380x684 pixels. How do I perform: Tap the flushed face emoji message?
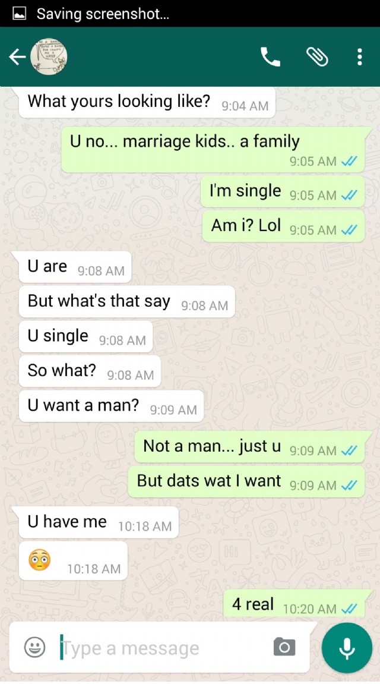tap(73, 561)
